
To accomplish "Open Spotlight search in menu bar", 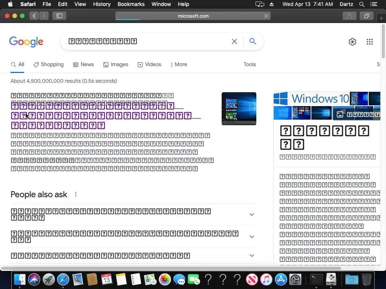I will click(x=361, y=4).
